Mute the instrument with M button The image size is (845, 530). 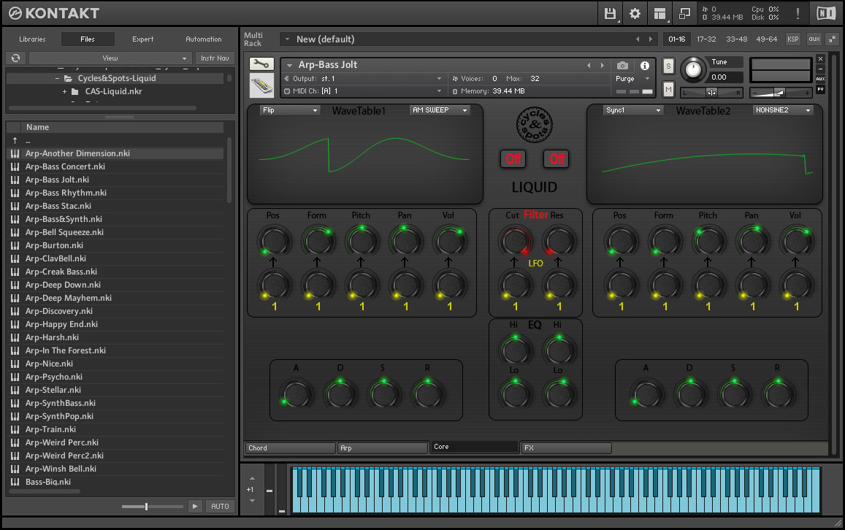pos(668,89)
